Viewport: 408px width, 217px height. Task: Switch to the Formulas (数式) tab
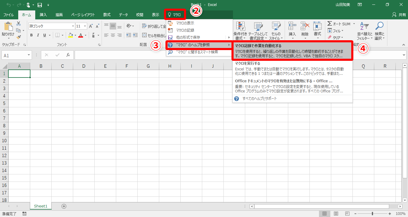point(107,15)
